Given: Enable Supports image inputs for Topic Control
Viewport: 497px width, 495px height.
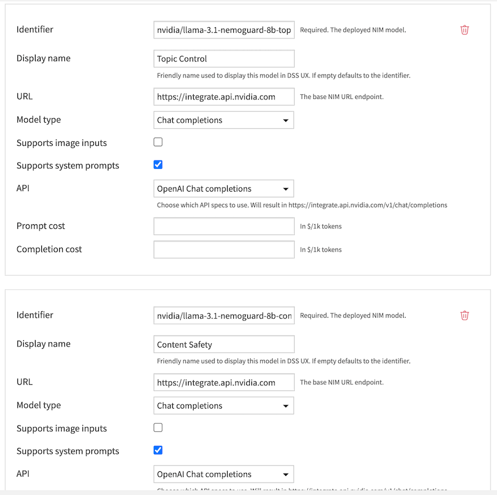Looking at the screenshot, I should pos(158,142).
